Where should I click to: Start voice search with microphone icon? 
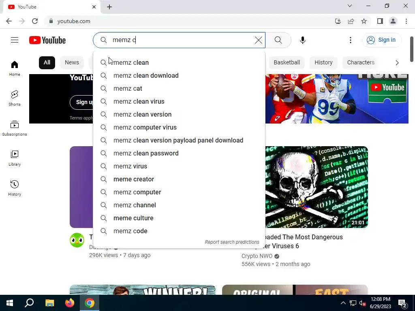tap(302, 40)
